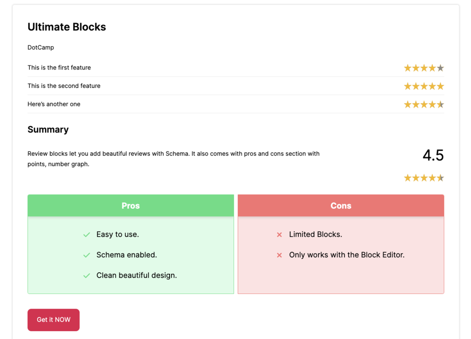Click green checkmark next to 'Easy to use.'
This screenshot has width=471, height=339.
[x=86, y=235]
